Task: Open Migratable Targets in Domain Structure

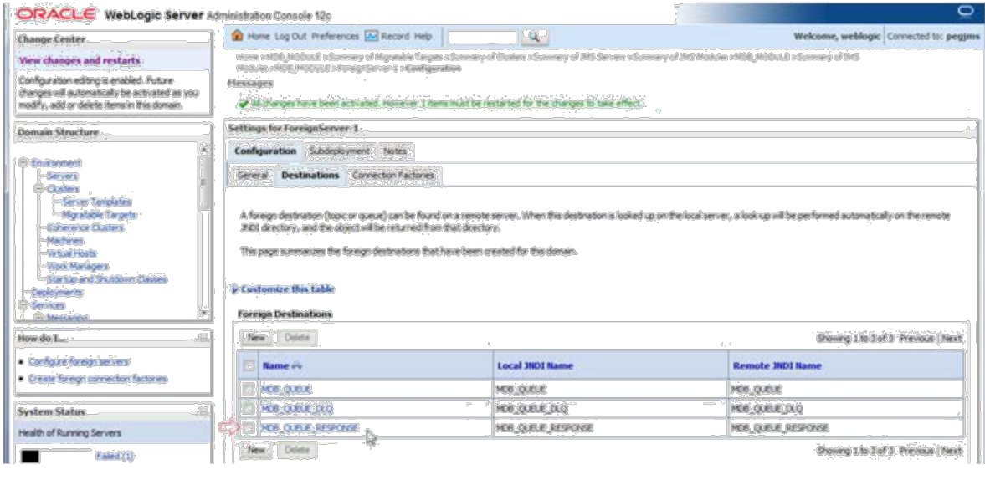Action: 100,215
